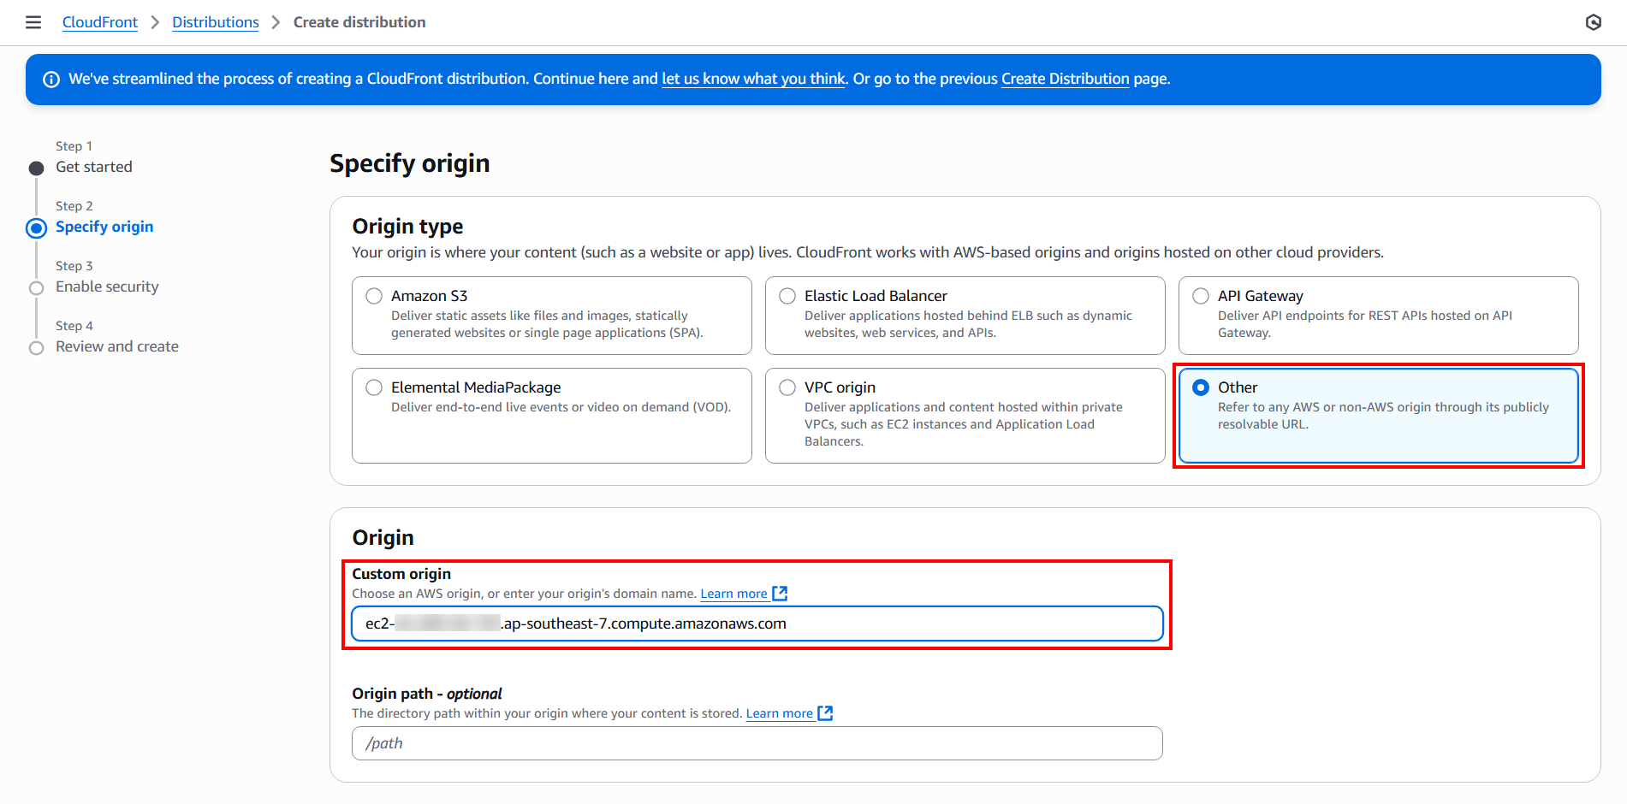Click the 'Origin path - optional' label
The height and width of the screenshot is (804, 1627).
(427, 694)
